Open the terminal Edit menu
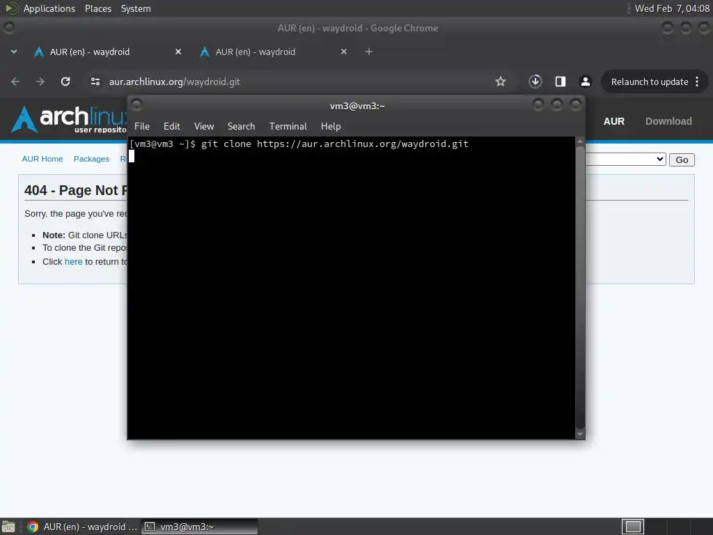This screenshot has height=535, width=713. click(x=172, y=126)
